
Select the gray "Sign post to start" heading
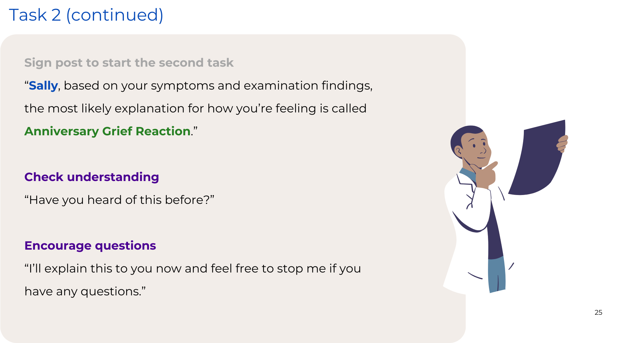[x=129, y=63]
